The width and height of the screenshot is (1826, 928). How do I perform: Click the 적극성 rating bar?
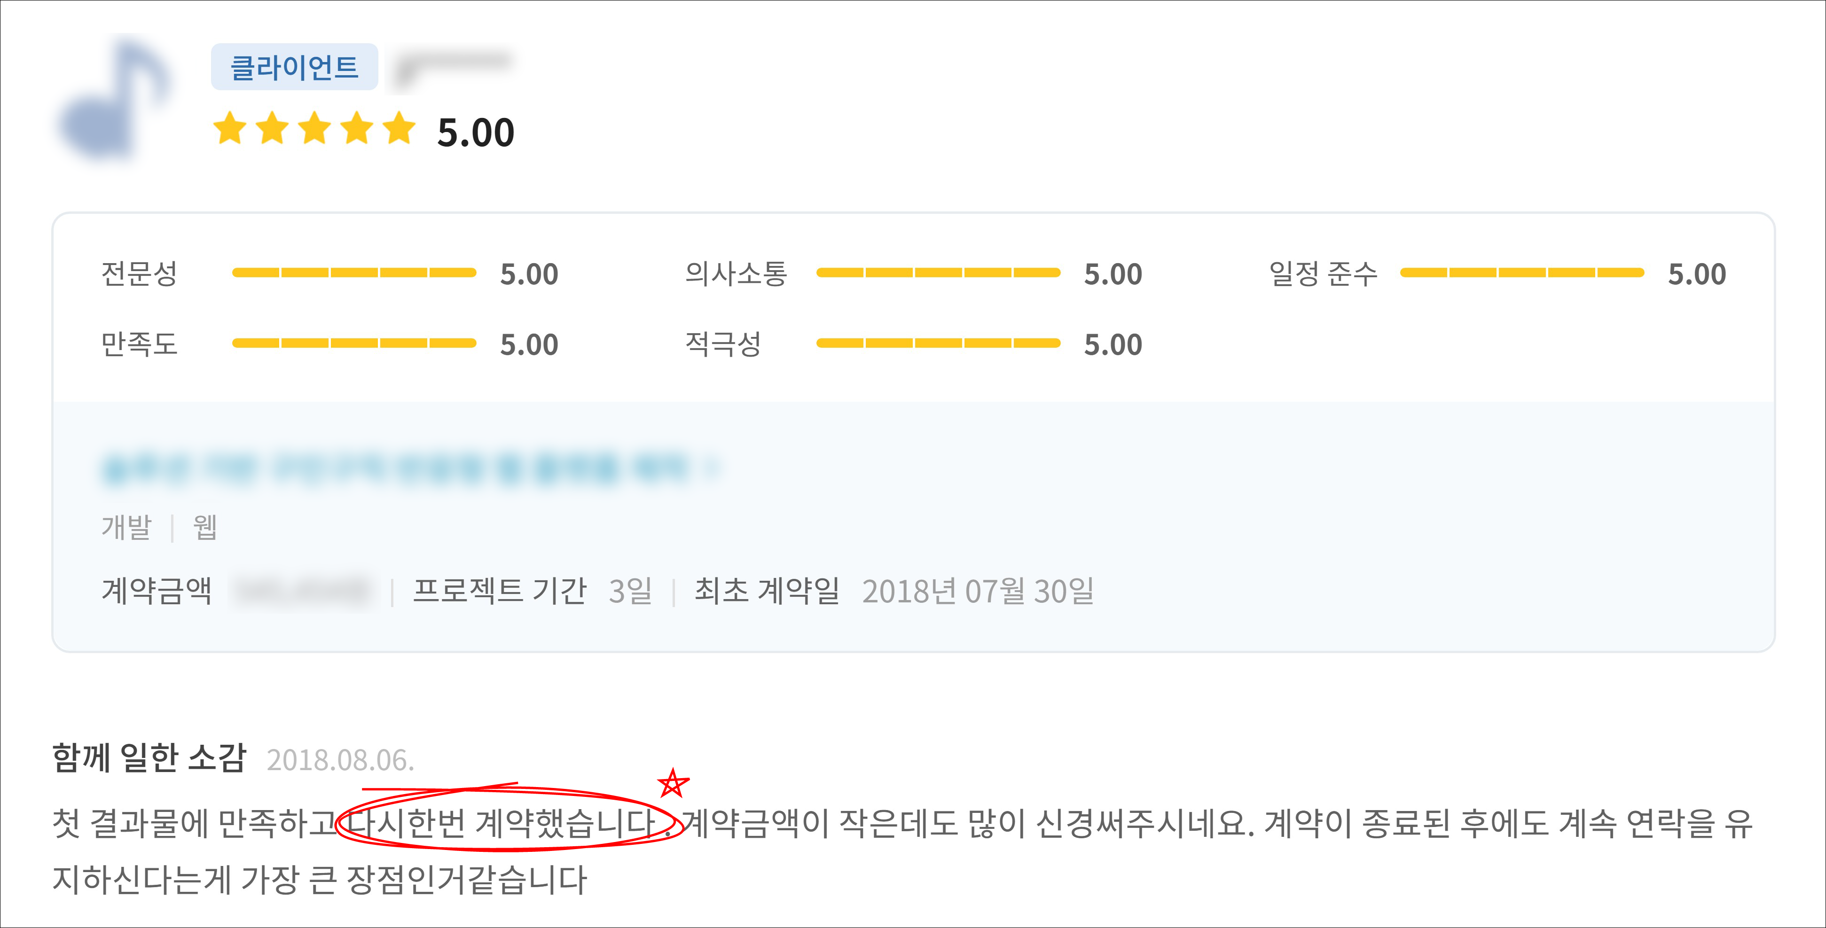pos(938,343)
